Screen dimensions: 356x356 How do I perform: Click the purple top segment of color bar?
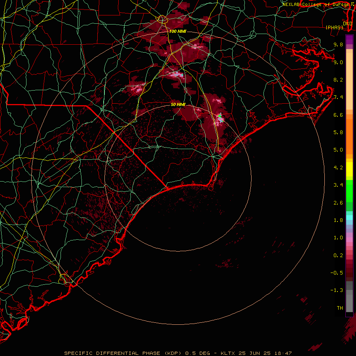click(349, 40)
